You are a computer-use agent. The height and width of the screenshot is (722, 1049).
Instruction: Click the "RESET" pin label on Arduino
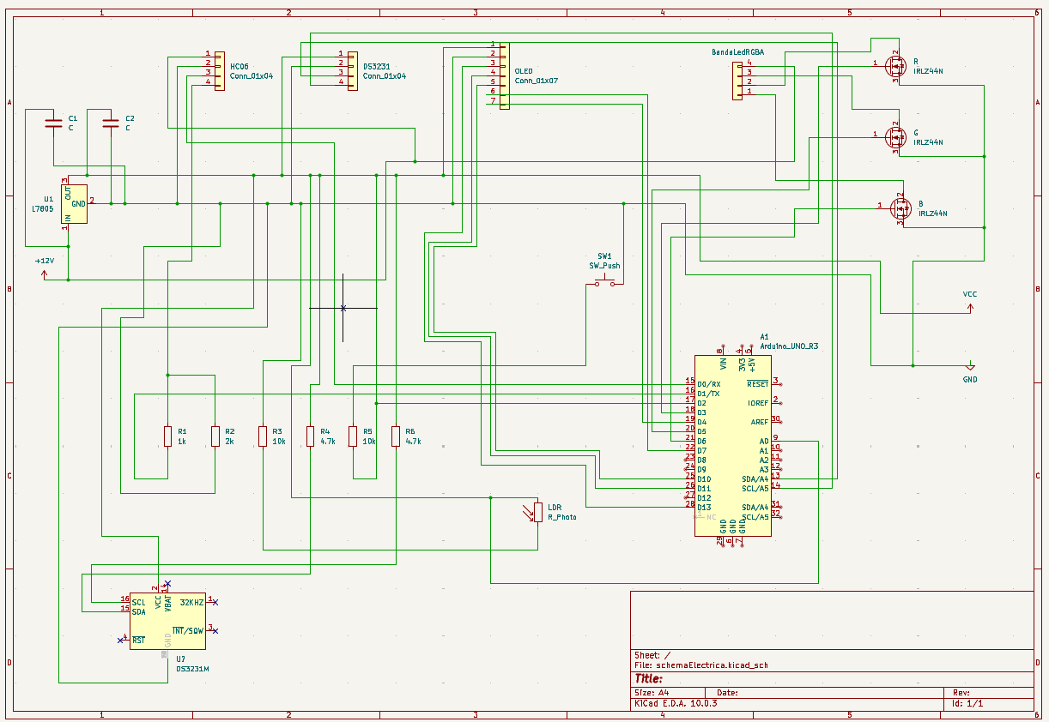click(x=758, y=384)
